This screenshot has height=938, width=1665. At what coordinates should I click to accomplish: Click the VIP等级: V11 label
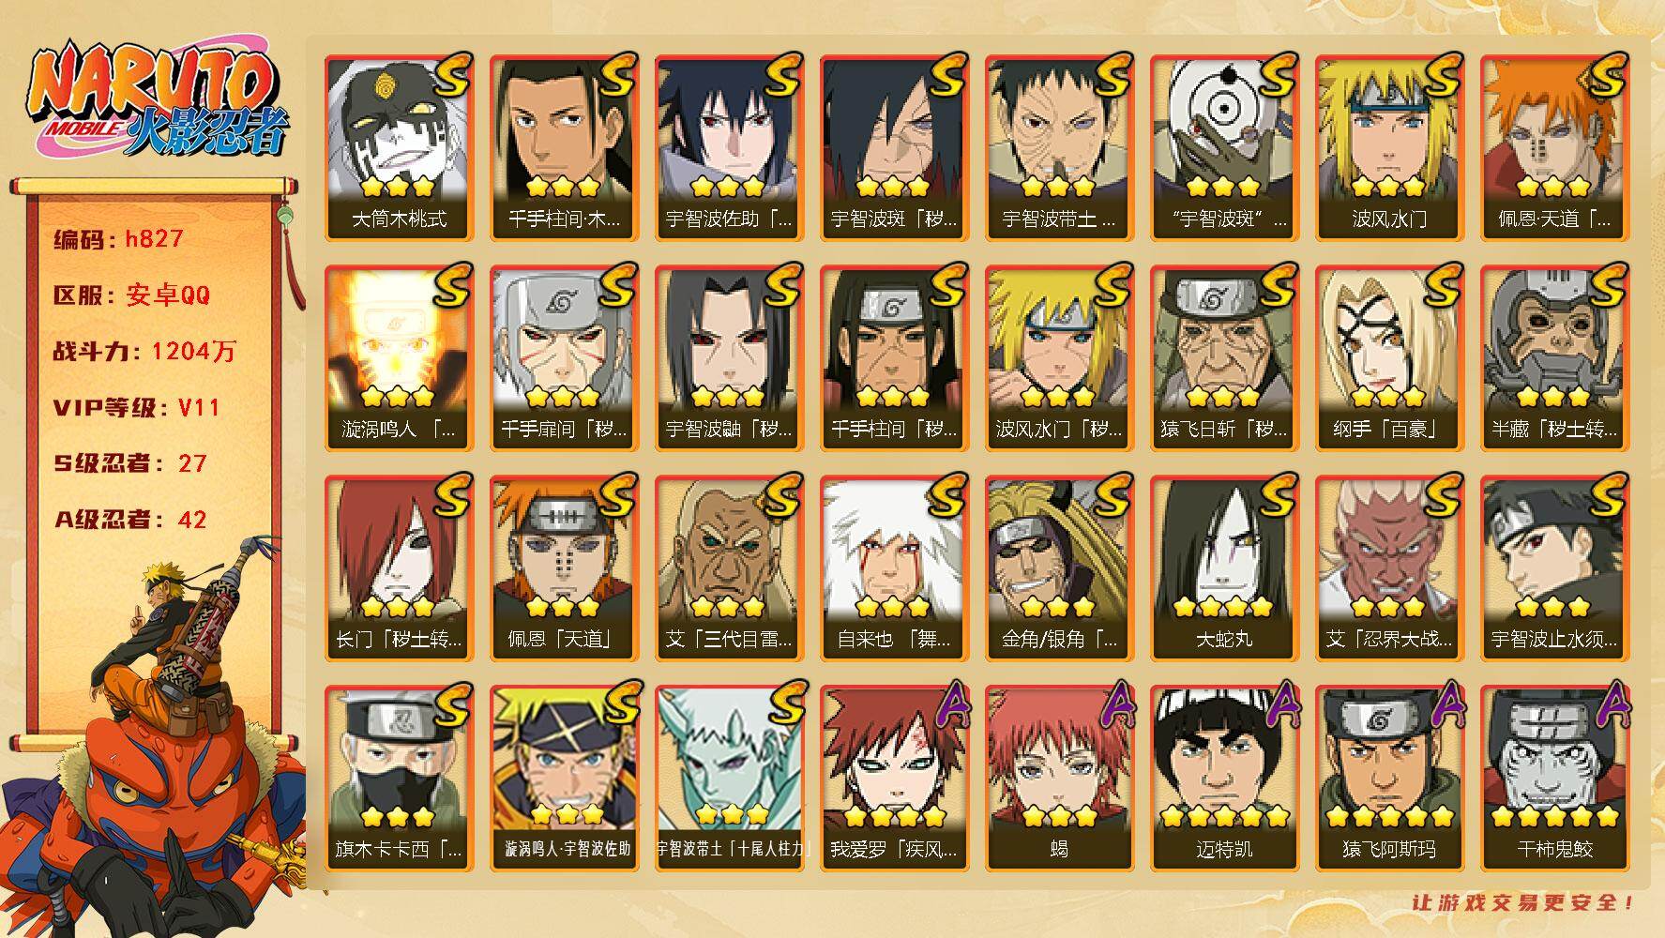137,407
